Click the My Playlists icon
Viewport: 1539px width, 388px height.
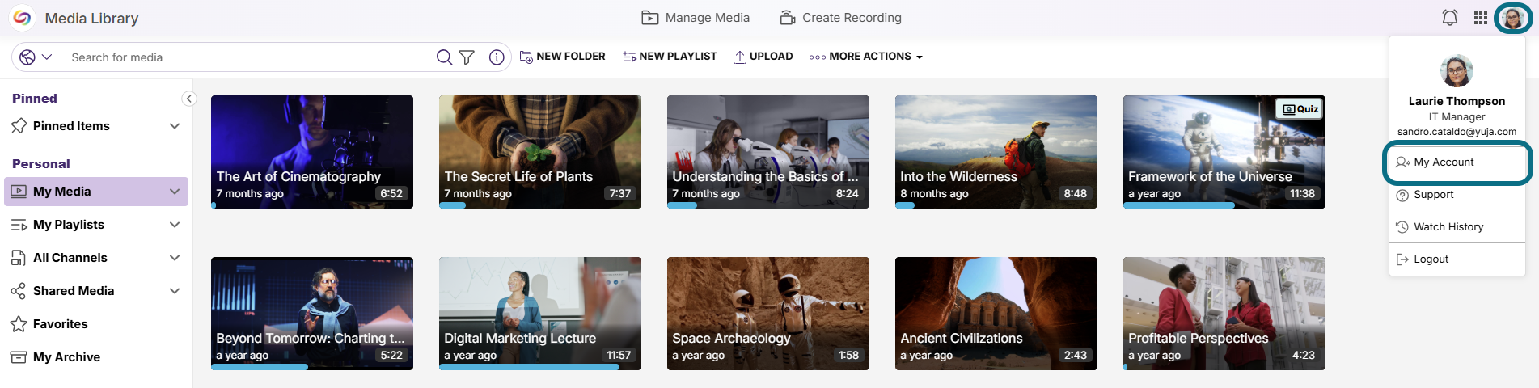point(19,225)
